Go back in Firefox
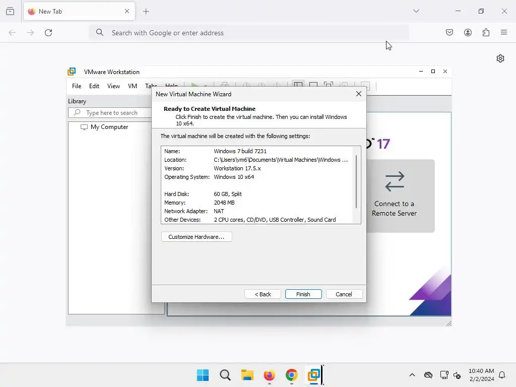Viewport: 516px width, 387px height. (x=12, y=33)
